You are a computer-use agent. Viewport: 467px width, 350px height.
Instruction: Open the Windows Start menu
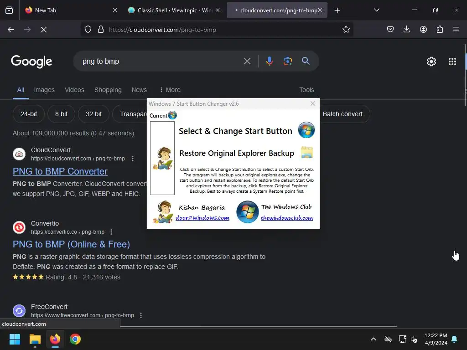pos(15,339)
